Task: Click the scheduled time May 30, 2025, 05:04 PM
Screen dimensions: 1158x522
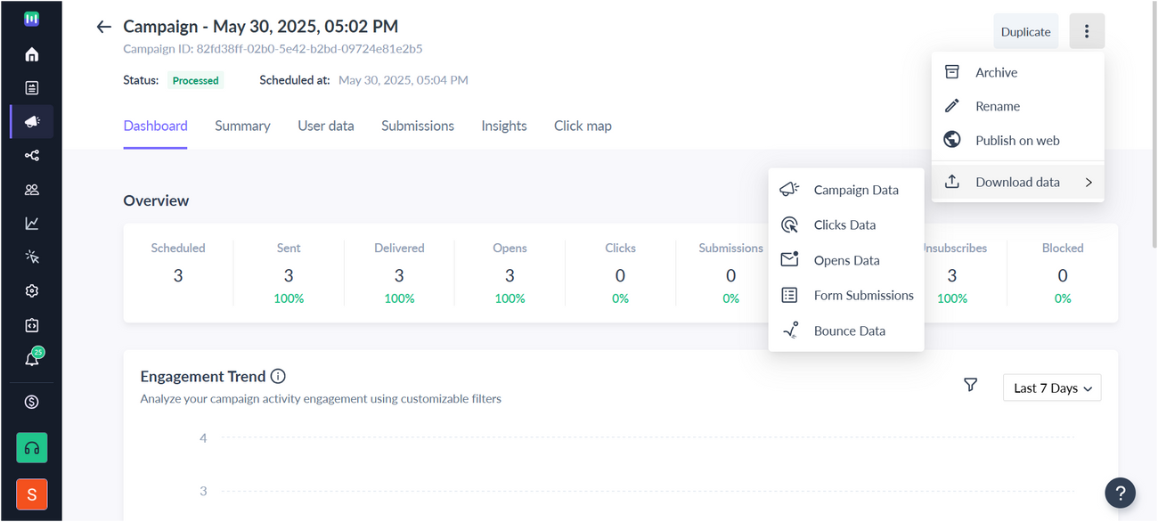Action: coord(404,79)
